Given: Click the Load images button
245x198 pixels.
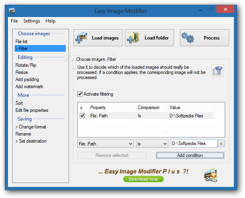Looking at the screenshot, I should click(x=98, y=38).
